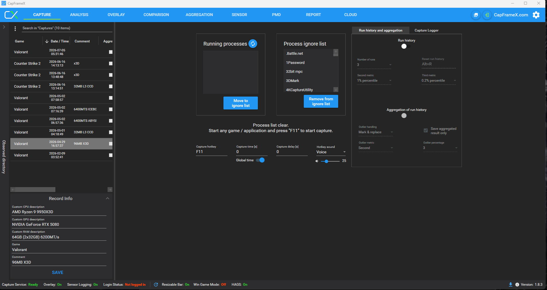
Task: Open the three-dot captures menu
Action: point(15,28)
